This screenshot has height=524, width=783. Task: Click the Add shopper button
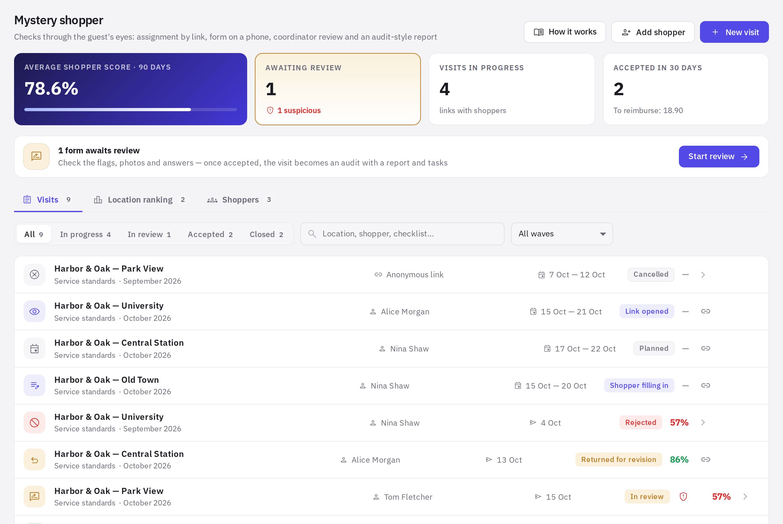point(653,32)
